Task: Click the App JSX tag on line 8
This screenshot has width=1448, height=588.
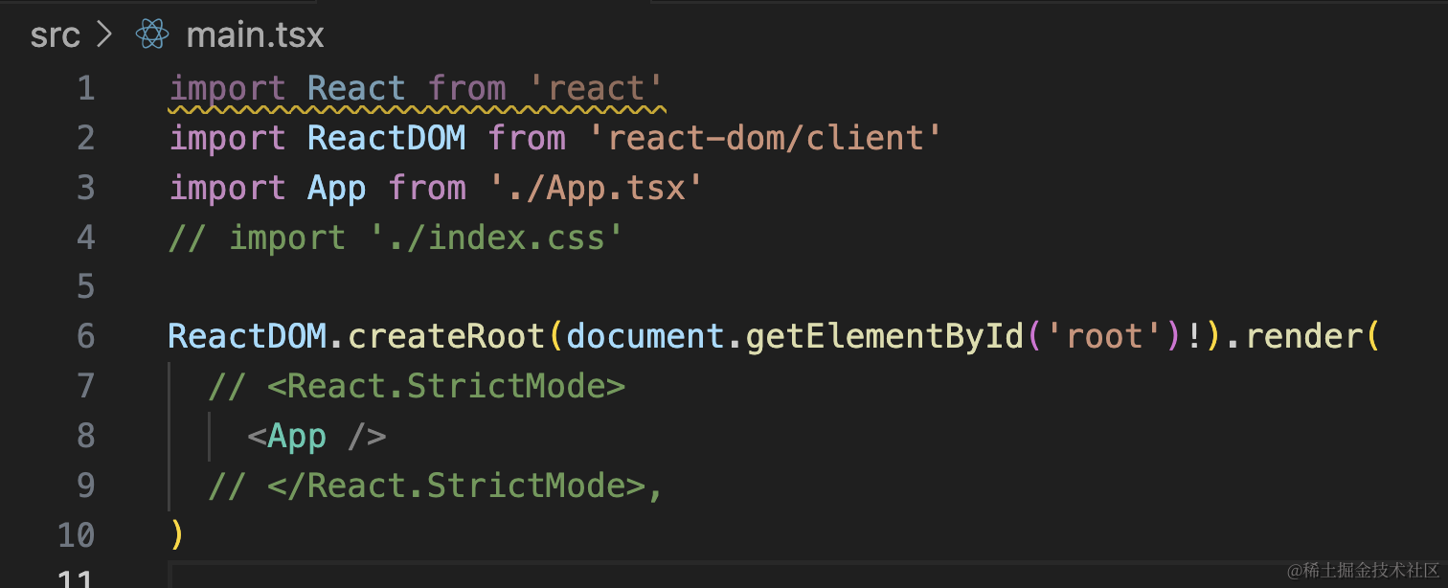Action: (297, 436)
